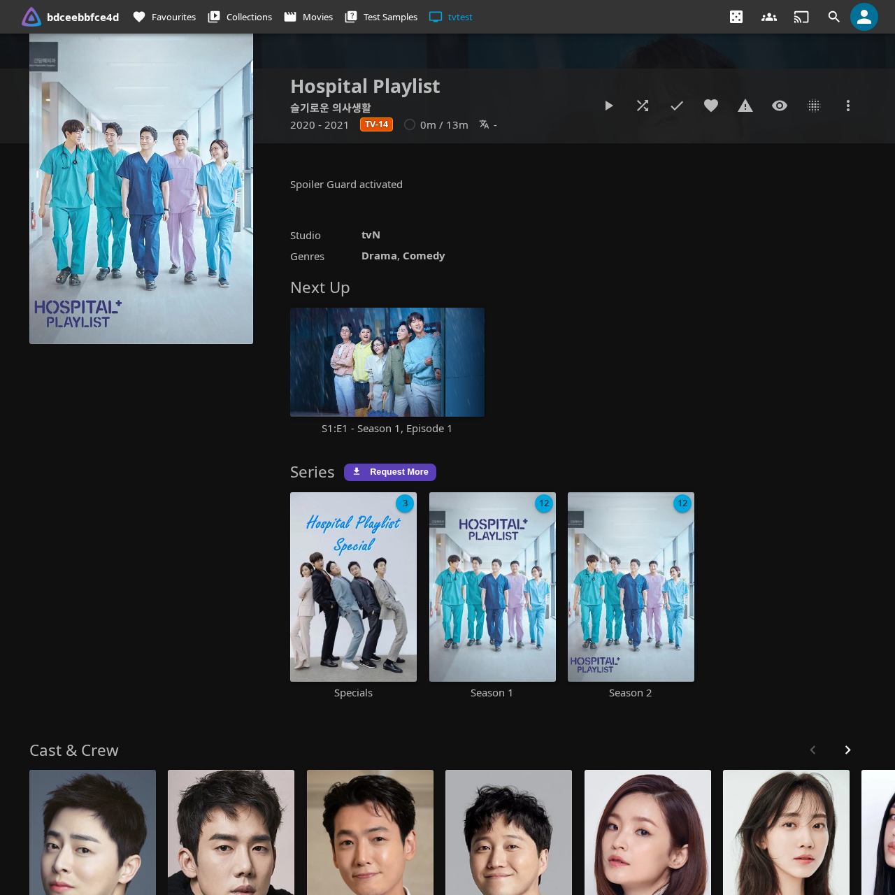Open the three-dot more options menu
Image resolution: width=895 pixels, height=895 pixels.
pyautogui.click(x=848, y=106)
